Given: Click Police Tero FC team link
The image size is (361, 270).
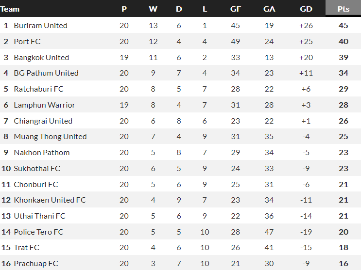Looking at the screenshot, I should click(38, 232).
